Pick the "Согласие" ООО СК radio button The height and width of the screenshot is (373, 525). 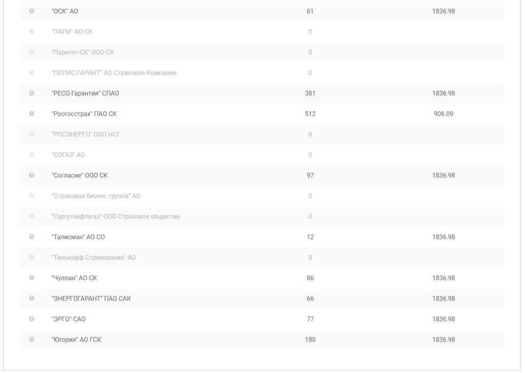(x=32, y=175)
